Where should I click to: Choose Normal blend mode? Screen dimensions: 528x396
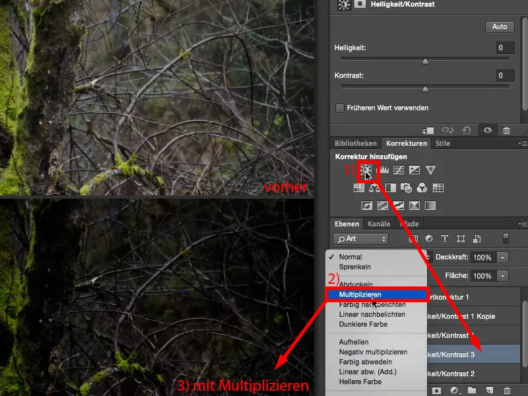pos(376,257)
